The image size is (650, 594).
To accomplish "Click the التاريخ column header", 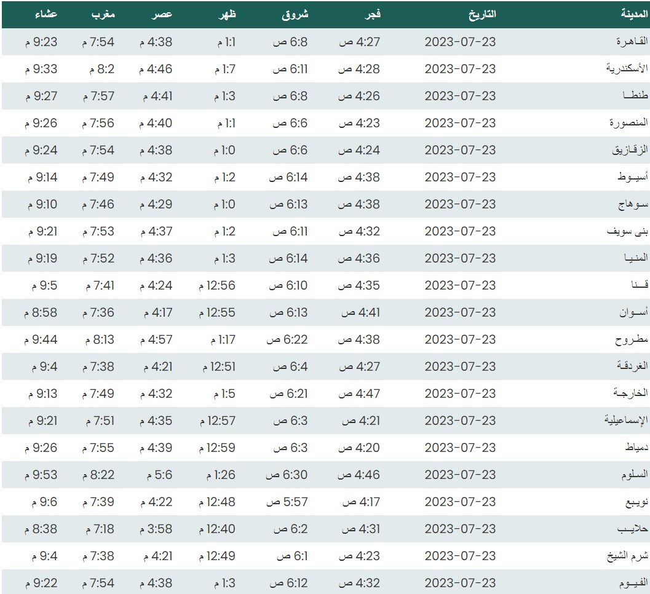I will (x=482, y=14).
